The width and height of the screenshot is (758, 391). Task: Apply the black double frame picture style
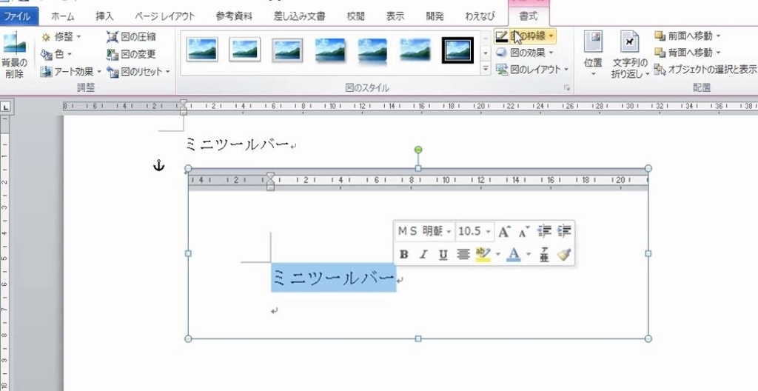coord(457,50)
